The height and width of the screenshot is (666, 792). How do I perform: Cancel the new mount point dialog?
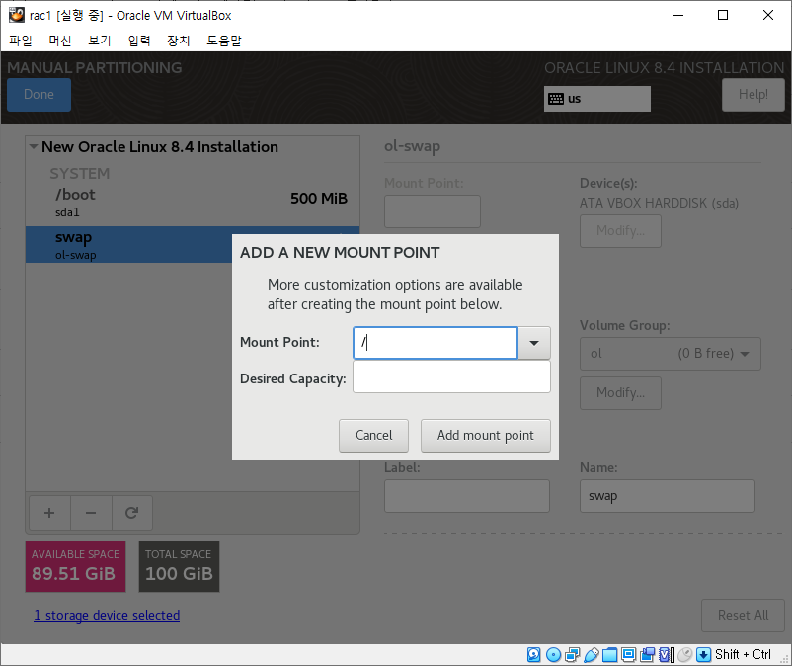pos(373,435)
